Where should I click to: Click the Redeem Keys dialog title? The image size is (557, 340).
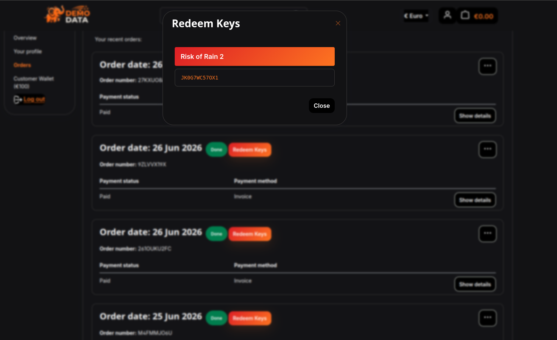coord(206,24)
